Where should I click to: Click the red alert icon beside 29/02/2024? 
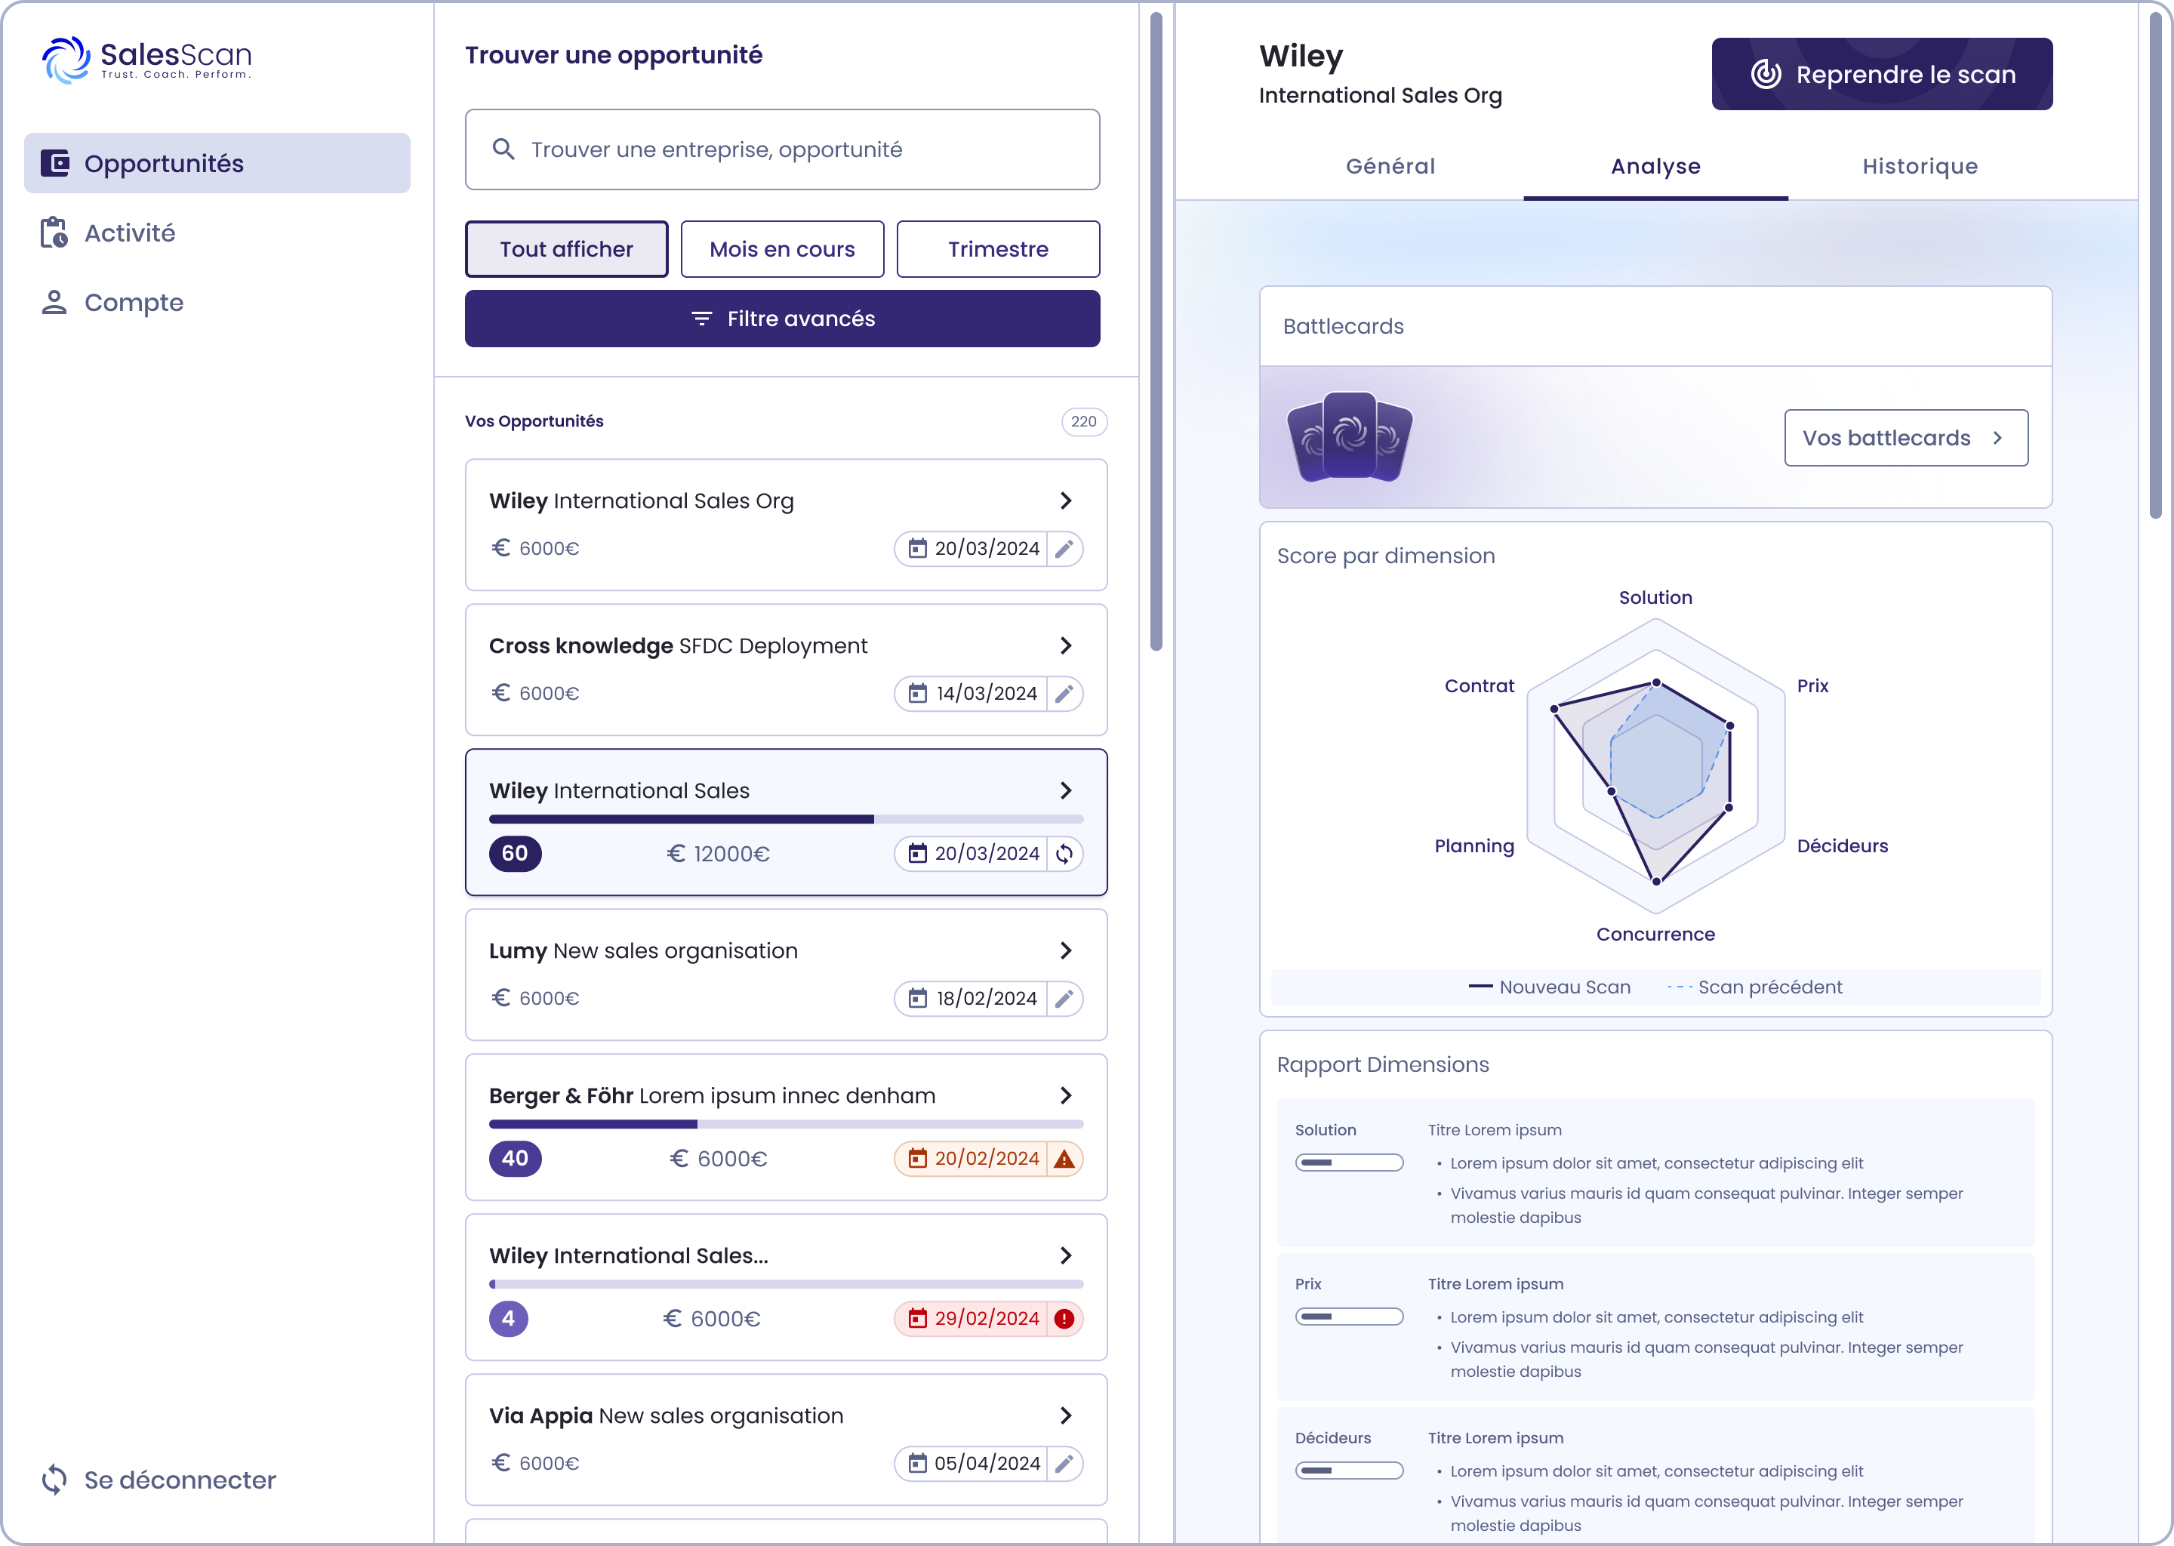(x=1064, y=1319)
